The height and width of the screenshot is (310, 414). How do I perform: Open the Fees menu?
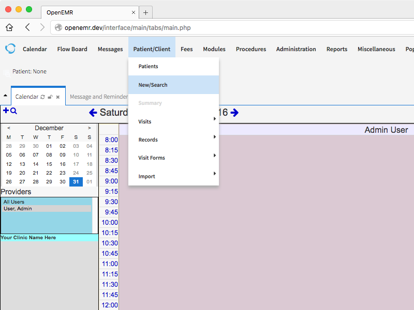[x=187, y=49]
